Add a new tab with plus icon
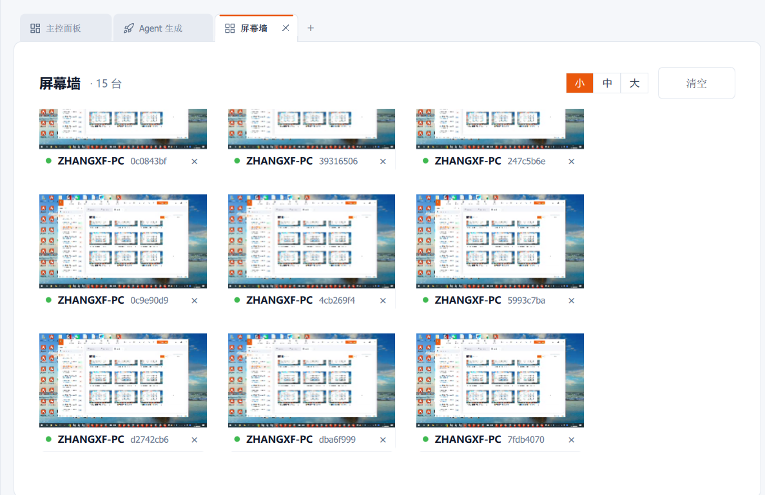The height and width of the screenshot is (495, 765). pyautogui.click(x=310, y=28)
